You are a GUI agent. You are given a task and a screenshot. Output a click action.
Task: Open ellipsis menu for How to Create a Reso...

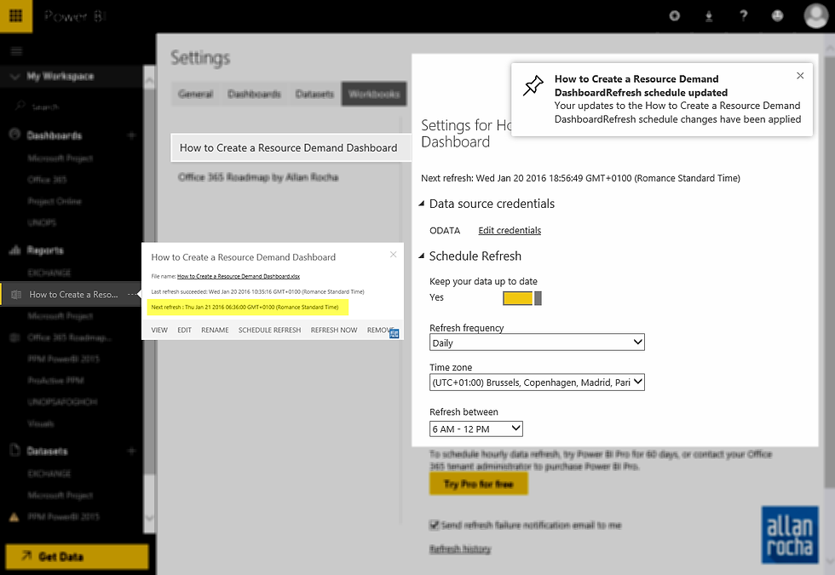[131, 295]
